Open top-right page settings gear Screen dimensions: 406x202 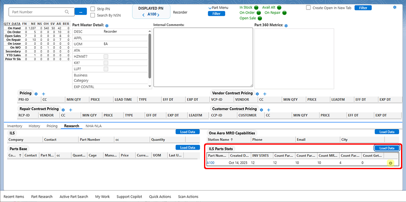(x=395, y=7)
